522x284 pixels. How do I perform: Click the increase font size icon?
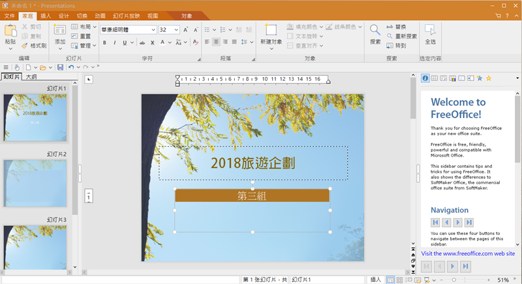click(x=186, y=30)
